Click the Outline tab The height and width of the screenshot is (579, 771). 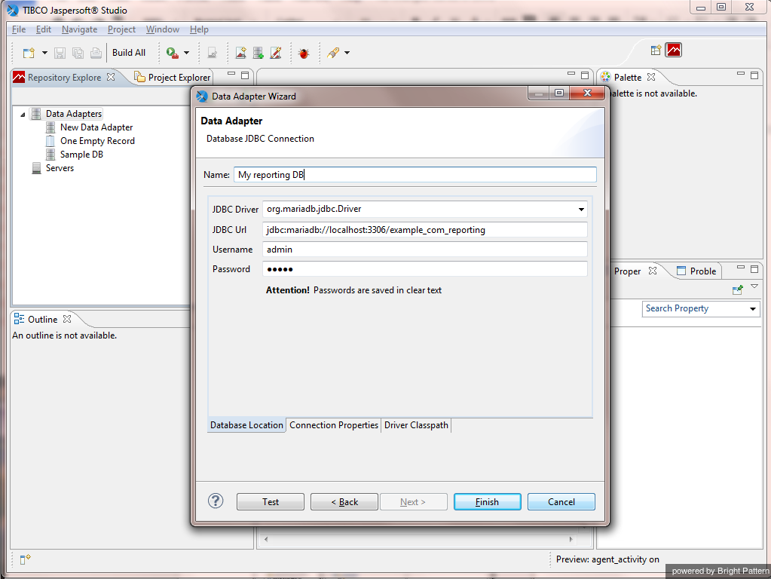pos(43,319)
